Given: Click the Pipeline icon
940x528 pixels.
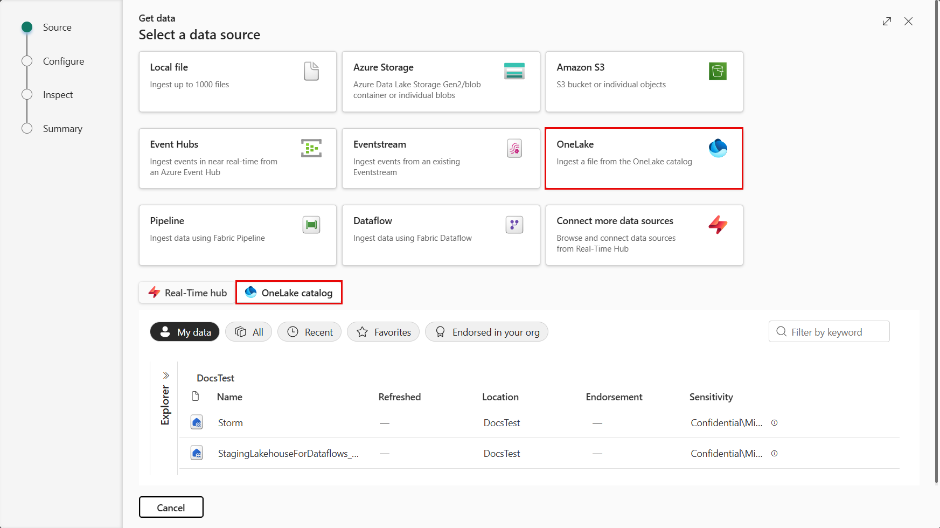Looking at the screenshot, I should [x=311, y=225].
